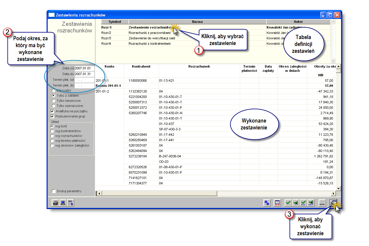This screenshot has width=369, height=246.
Task: Click horizontal scrollbar left arrow
Action: [x=99, y=193]
